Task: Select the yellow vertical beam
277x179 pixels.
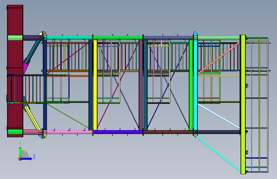Action: (95, 85)
